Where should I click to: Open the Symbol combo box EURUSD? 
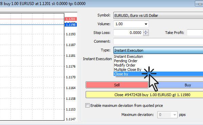point(158,15)
